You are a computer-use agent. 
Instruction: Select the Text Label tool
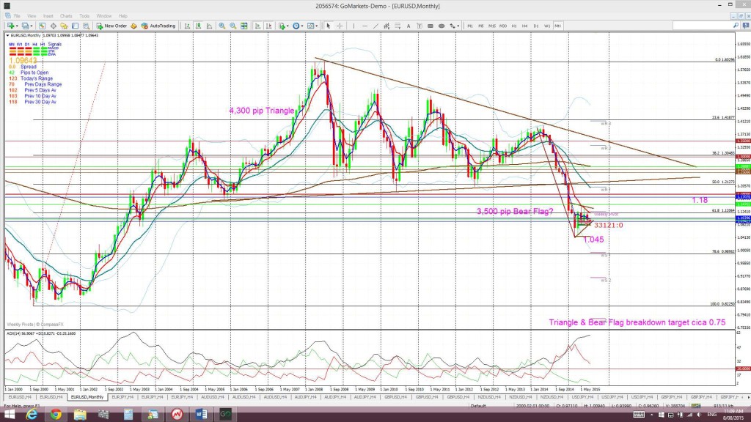[x=420, y=26]
